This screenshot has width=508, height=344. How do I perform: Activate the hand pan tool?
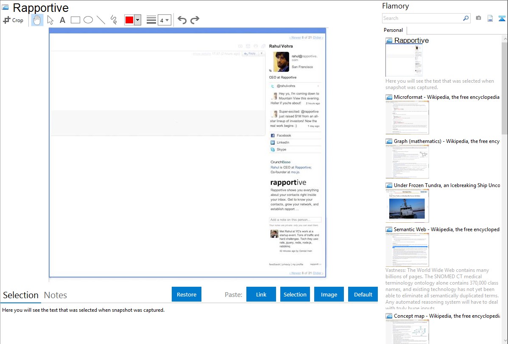tap(37, 20)
